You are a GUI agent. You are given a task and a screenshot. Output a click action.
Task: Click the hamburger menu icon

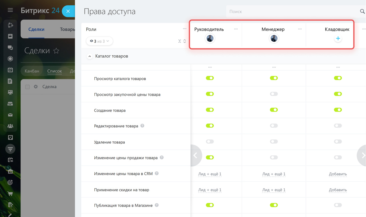point(10,10)
